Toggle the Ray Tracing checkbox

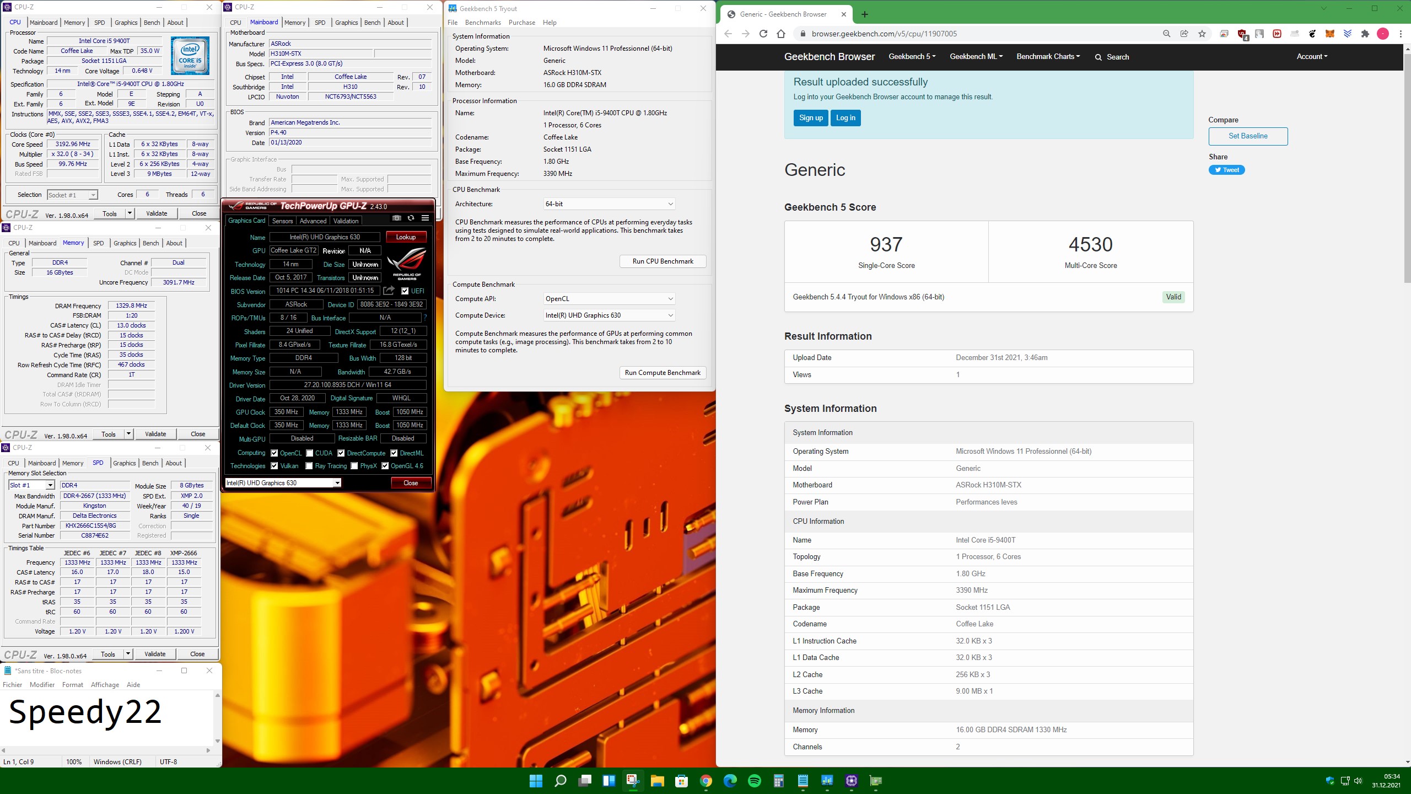(309, 466)
